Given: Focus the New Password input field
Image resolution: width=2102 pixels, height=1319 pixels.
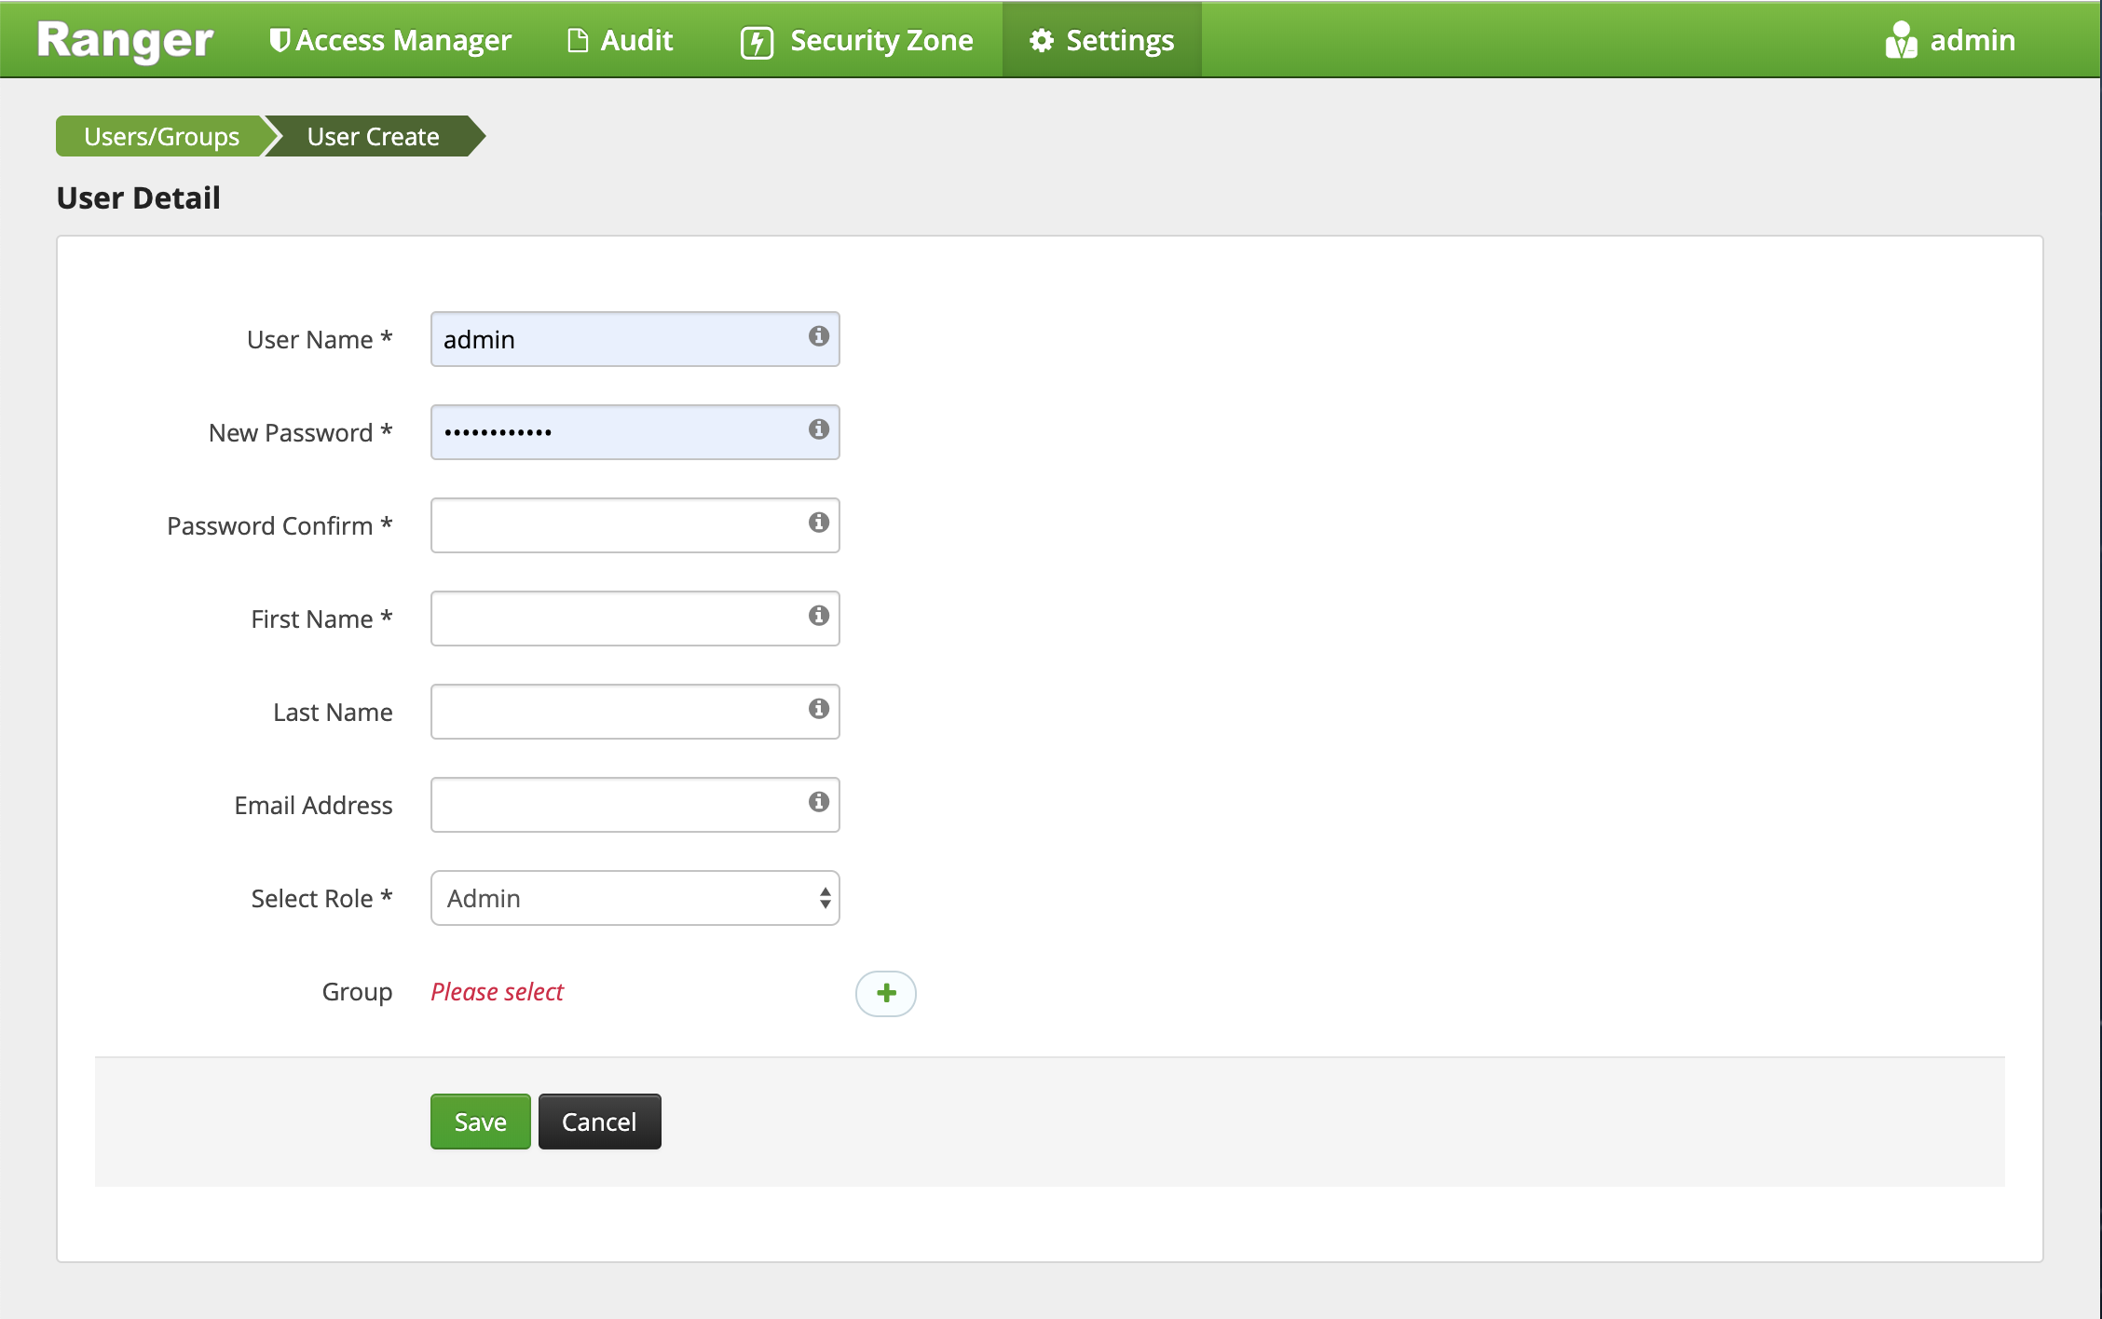Looking at the screenshot, I should [635, 432].
